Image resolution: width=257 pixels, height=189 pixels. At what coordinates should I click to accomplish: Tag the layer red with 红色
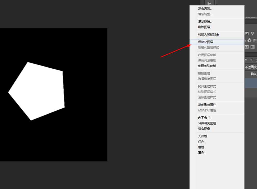[x=201, y=141]
